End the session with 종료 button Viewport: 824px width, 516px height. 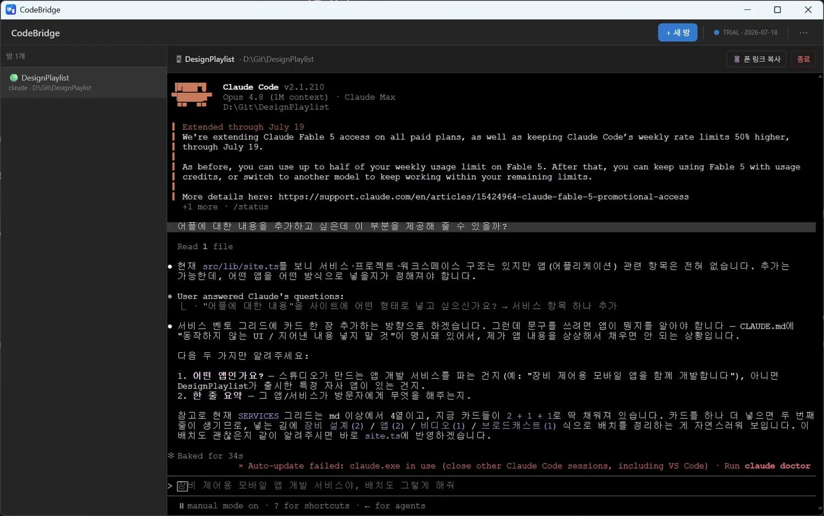pyautogui.click(x=803, y=59)
